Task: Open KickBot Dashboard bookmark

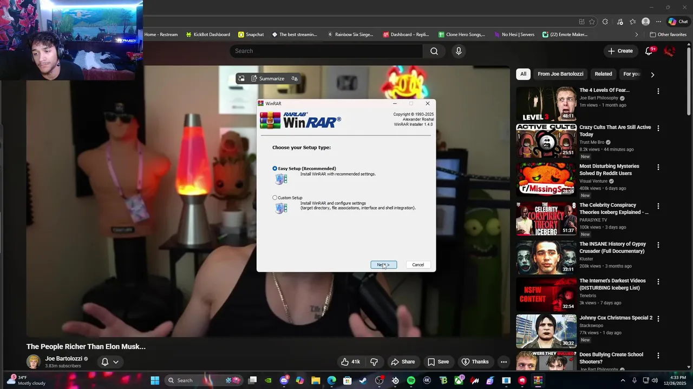Action: coord(208,35)
